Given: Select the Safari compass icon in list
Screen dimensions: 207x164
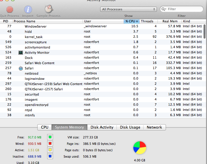Looking at the screenshot, I should (21, 68).
